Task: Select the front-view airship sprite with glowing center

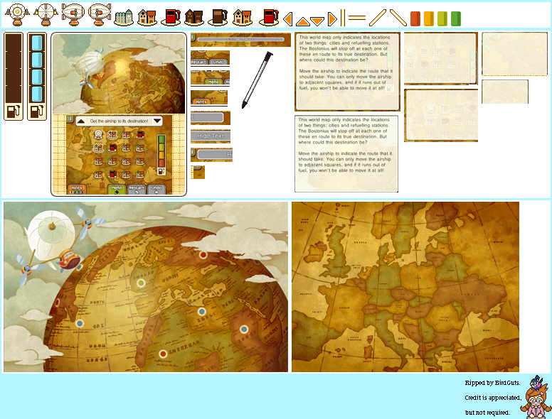Action: (x=17, y=14)
